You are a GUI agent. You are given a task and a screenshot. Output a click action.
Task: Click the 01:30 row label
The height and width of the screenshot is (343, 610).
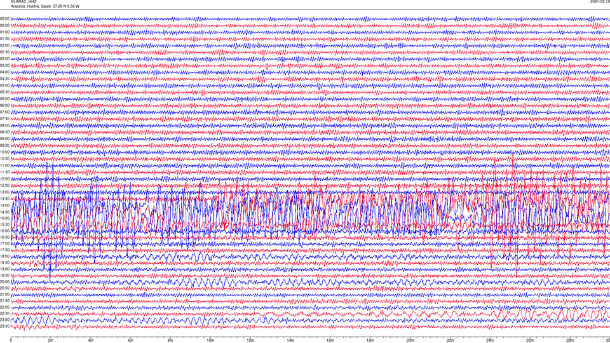4,39
